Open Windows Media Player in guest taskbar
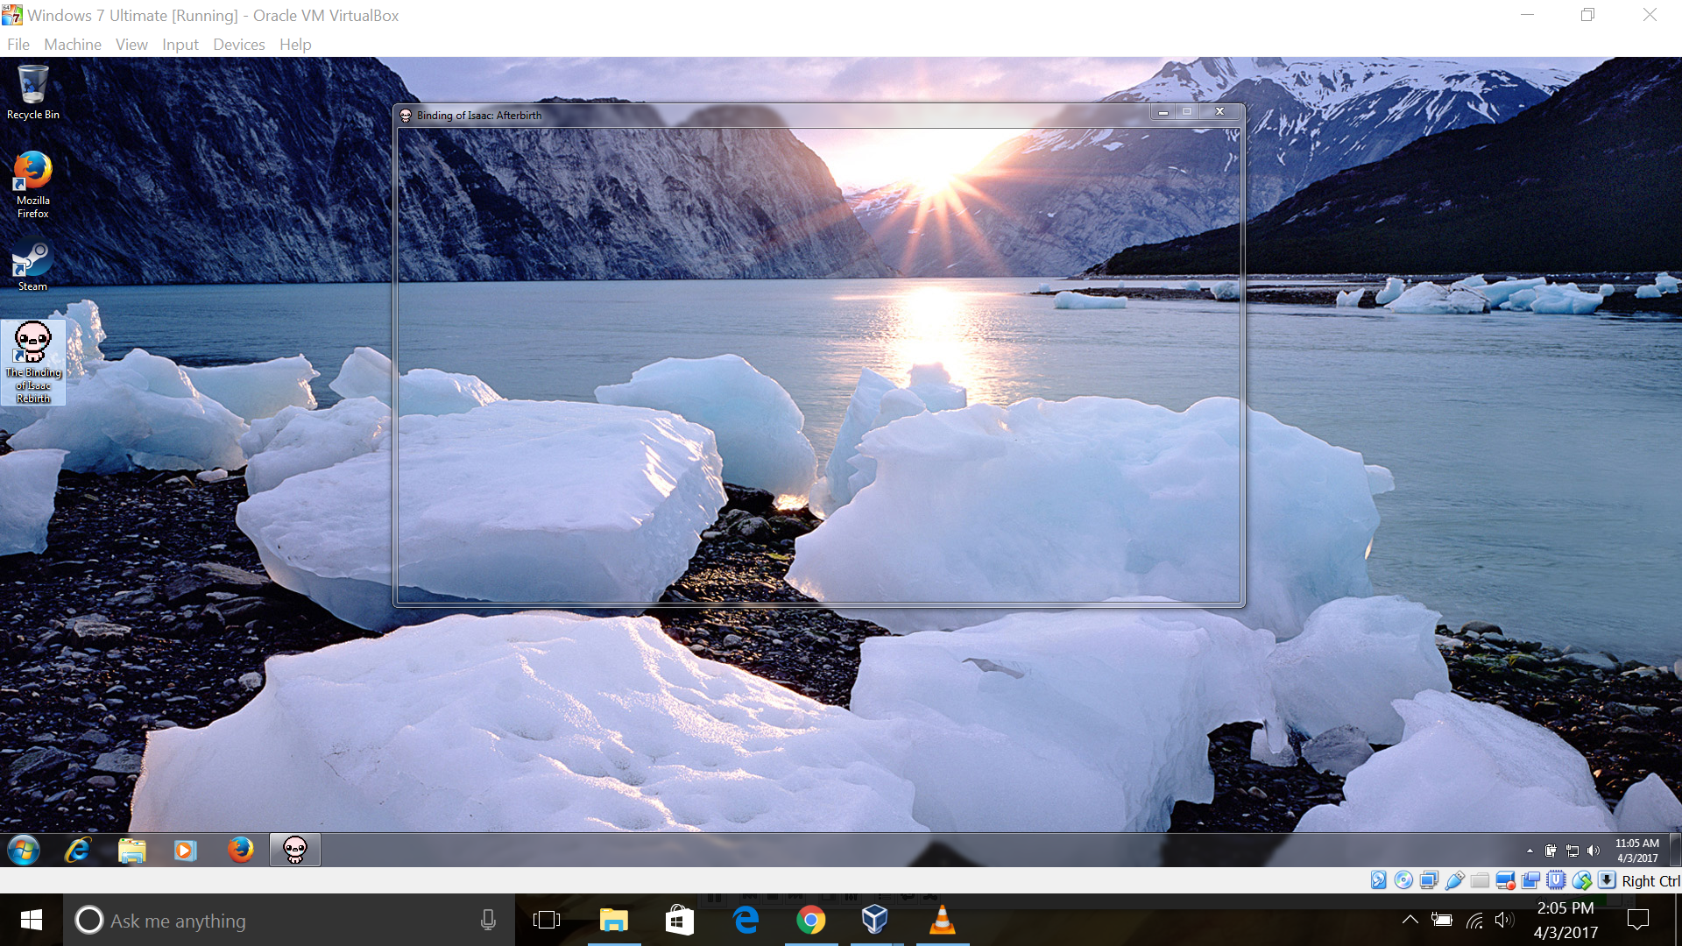The height and width of the screenshot is (946, 1682). (186, 850)
